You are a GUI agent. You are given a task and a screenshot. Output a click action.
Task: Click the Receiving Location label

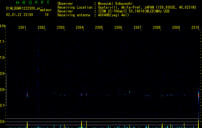(x=75, y=7)
